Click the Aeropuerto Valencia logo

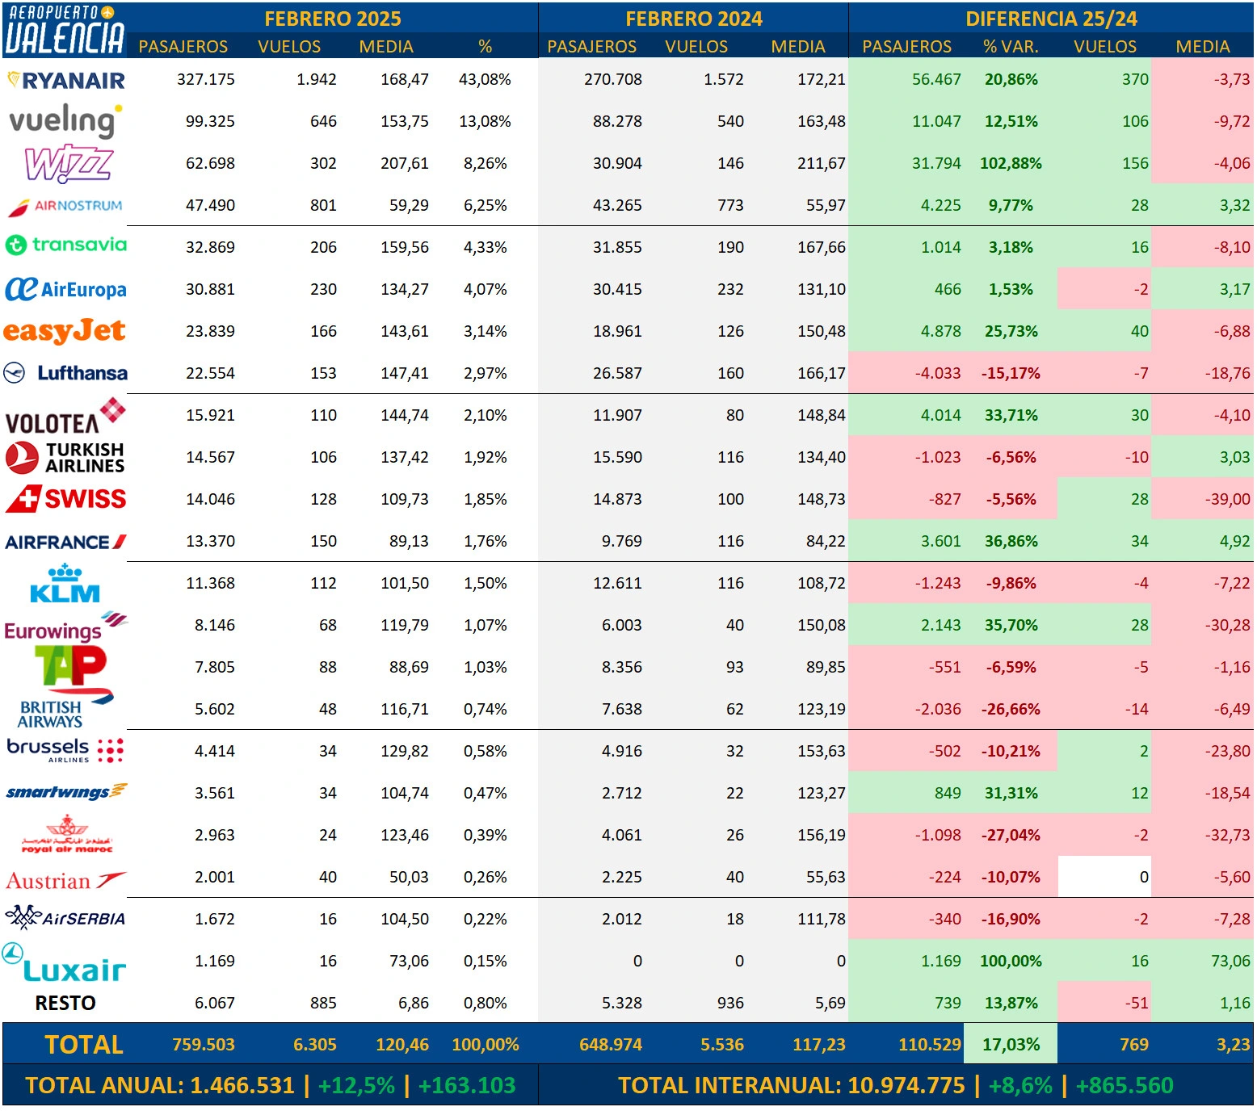click(64, 30)
